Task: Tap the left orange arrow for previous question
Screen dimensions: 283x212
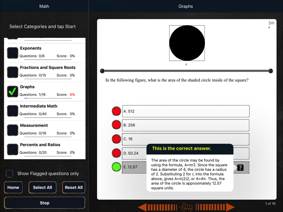Action: (157, 207)
